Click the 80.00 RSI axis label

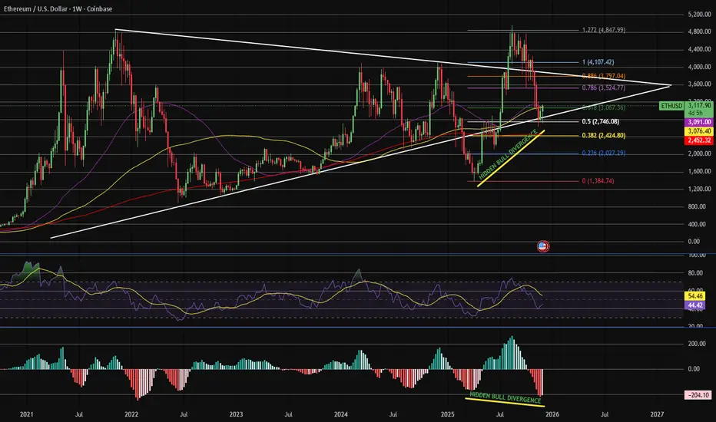(x=695, y=273)
